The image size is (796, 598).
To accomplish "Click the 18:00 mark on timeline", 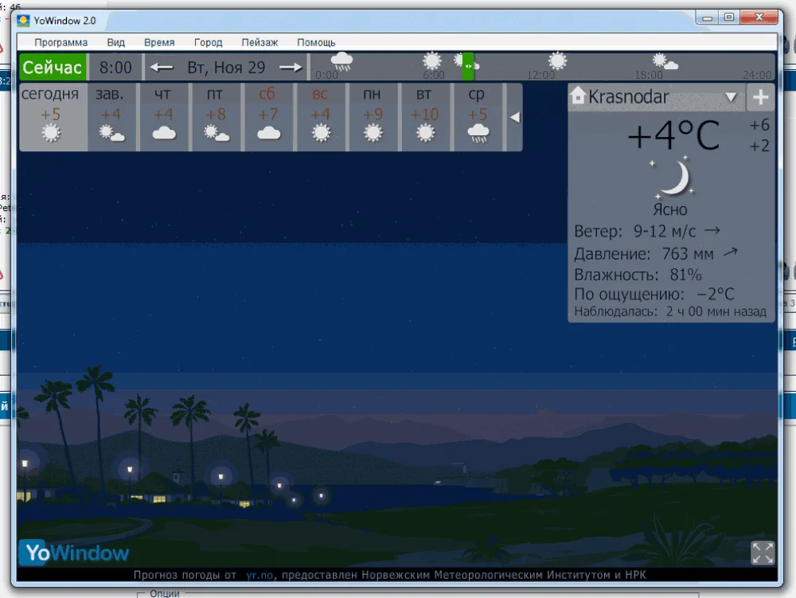I will (649, 75).
